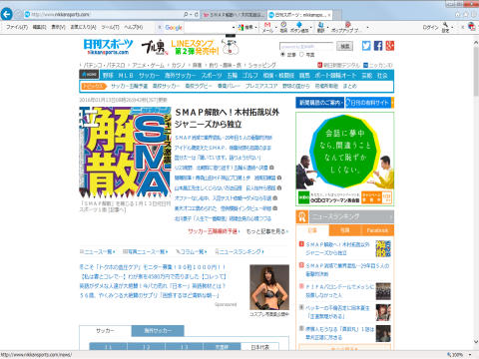479x359 pixels.
Task: Select the 写真 search radio button
Action: coord(301,54)
